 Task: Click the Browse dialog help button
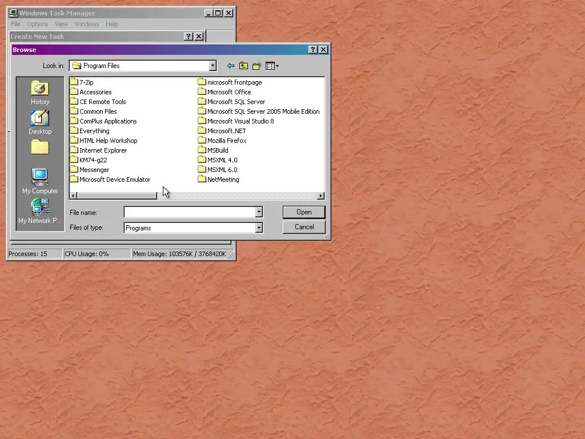(313, 50)
